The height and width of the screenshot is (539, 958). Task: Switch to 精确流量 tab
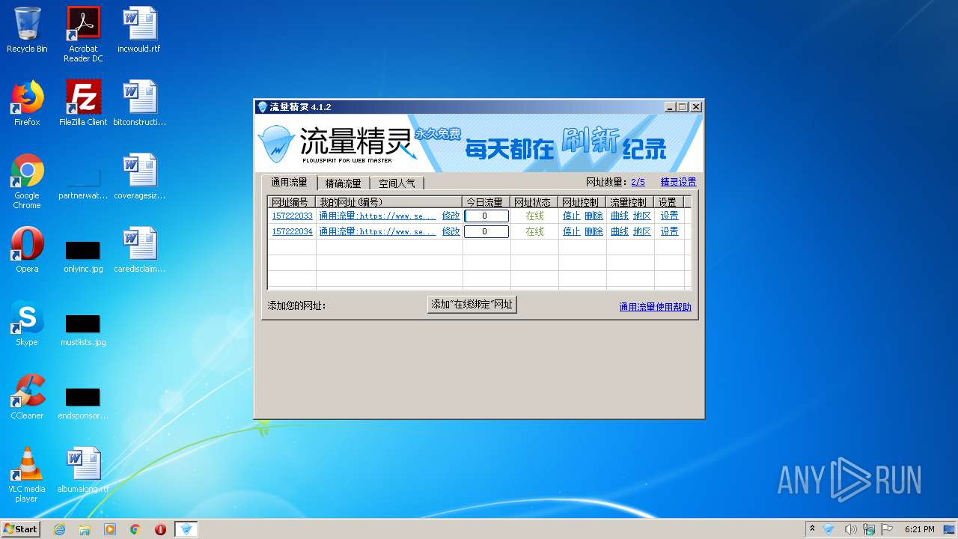344,183
